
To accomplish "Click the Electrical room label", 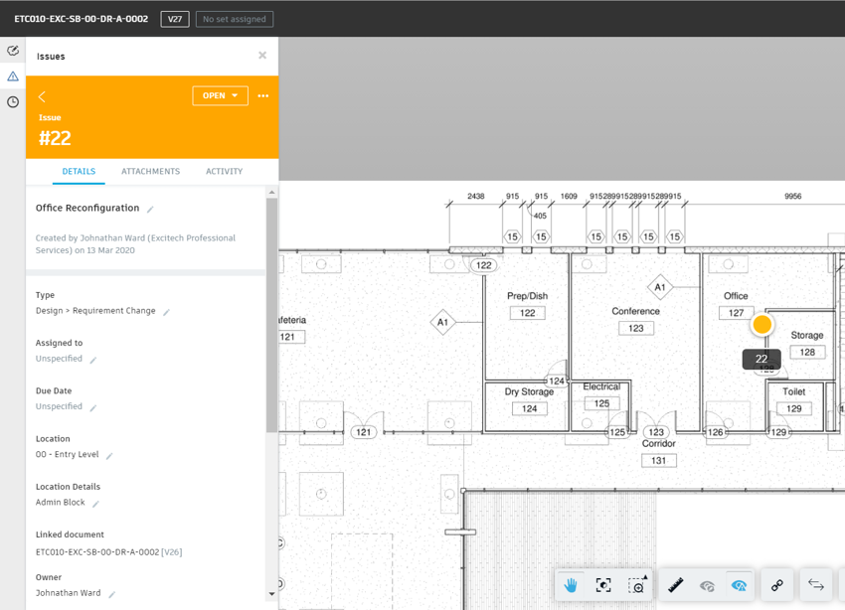I will click(601, 386).
